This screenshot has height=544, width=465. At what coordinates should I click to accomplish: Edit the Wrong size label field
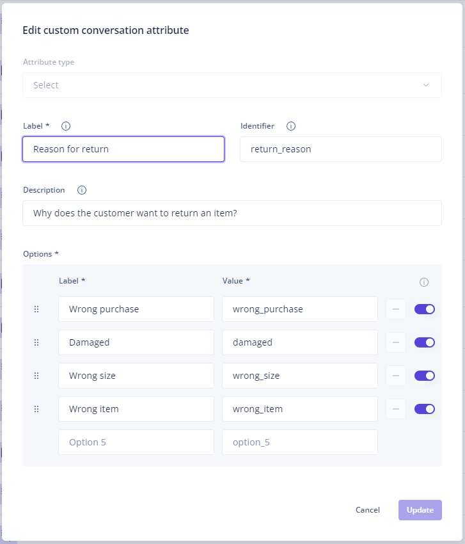tap(136, 376)
